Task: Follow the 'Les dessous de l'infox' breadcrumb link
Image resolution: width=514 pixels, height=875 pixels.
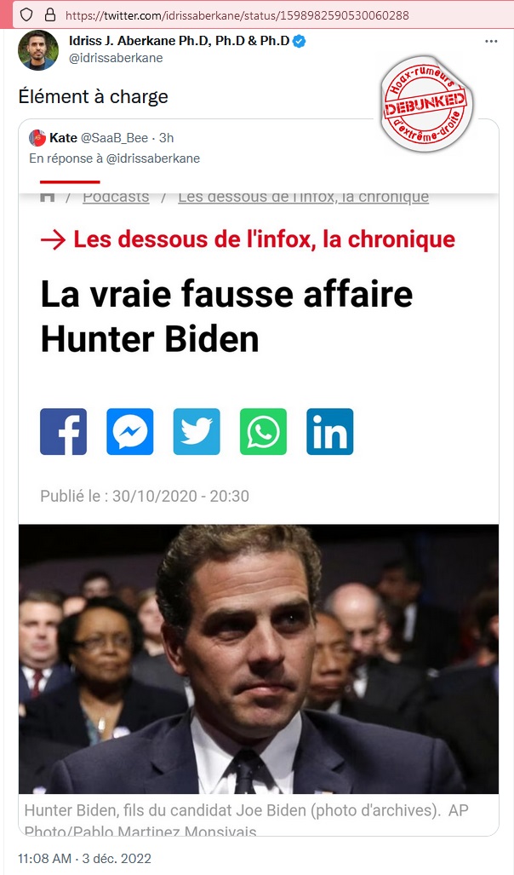Action: 303,197
